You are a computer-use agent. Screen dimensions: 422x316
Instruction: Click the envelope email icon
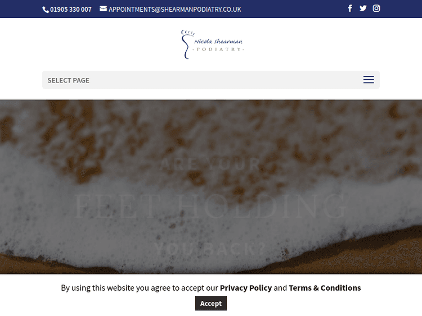[x=103, y=9]
